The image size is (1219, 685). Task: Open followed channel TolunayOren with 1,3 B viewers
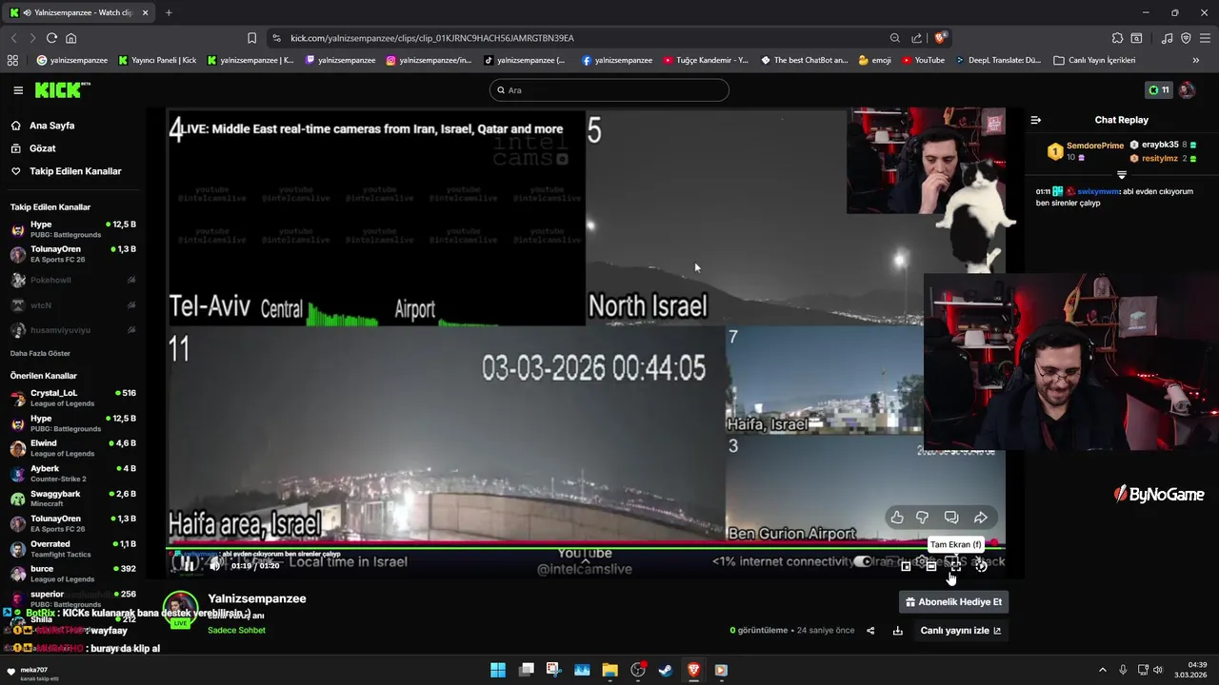pyautogui.click(x=73, y=254)
